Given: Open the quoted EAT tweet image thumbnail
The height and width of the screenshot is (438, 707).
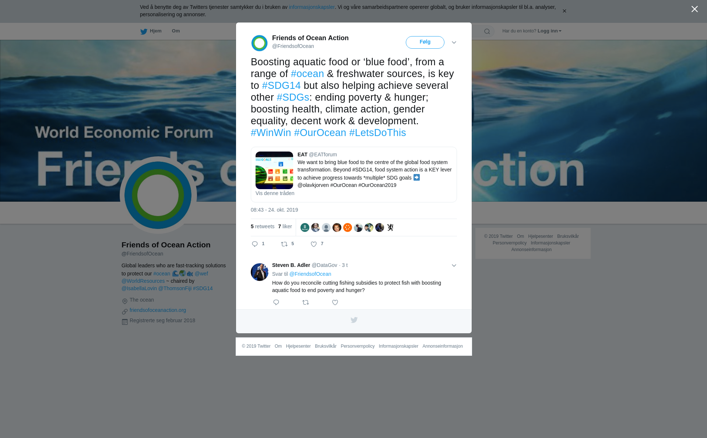Looking at the screenshot, I should (x=274, y=170).
